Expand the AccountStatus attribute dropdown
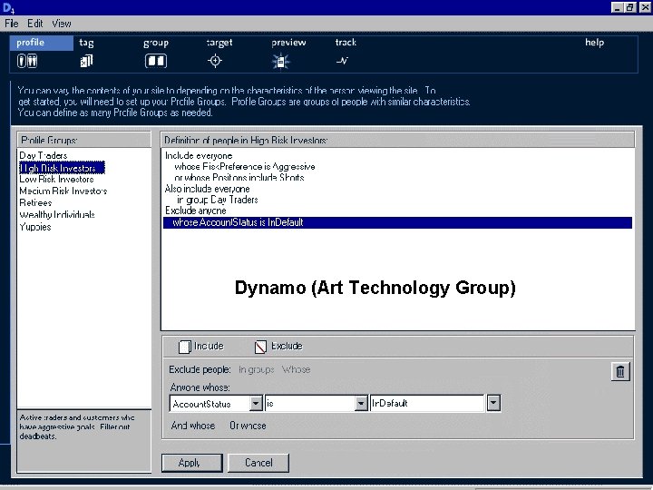 256,403
